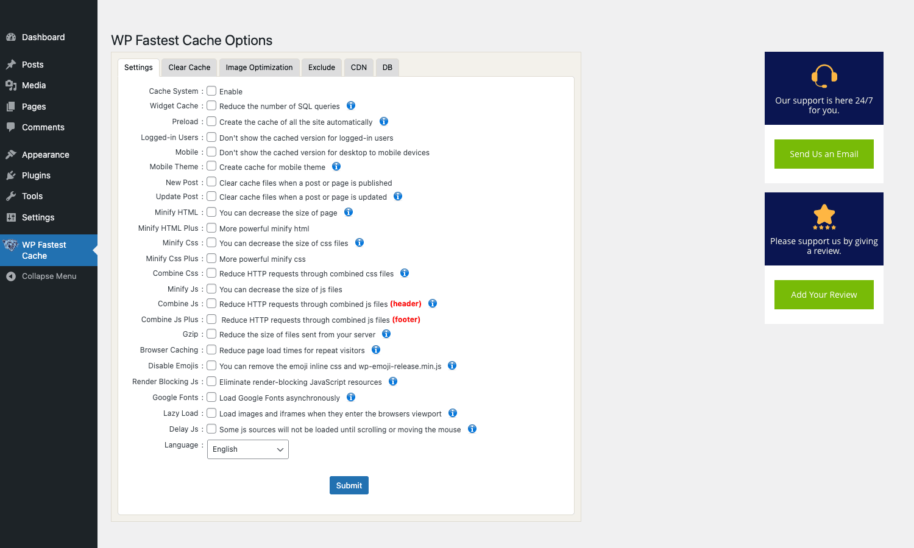Open info icon for Render Blocking Js
Viewport: 914px width, 548px height.
click(x=393, y=381)
